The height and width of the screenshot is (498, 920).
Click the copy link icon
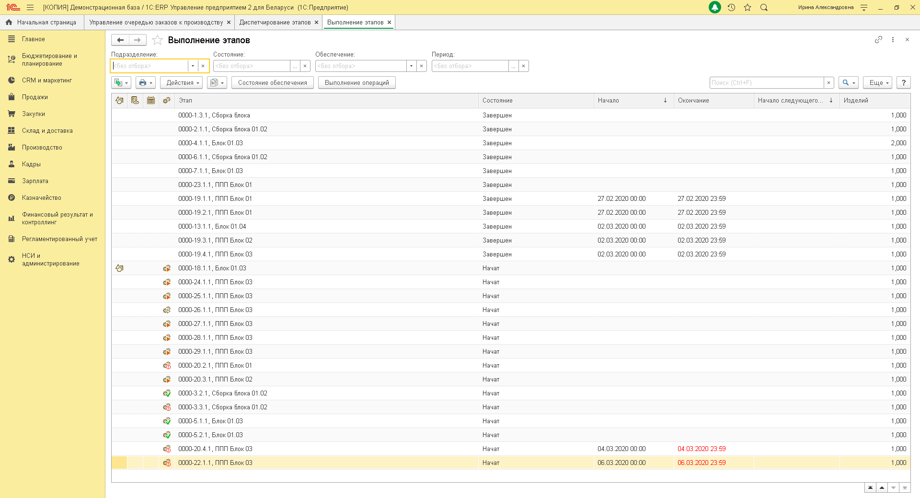878,40
